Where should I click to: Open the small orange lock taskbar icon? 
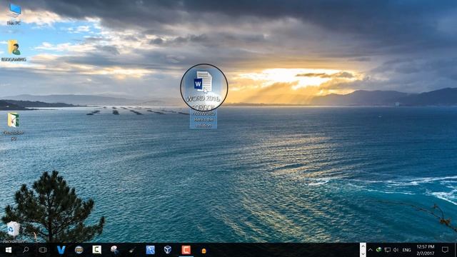[204, 251]
